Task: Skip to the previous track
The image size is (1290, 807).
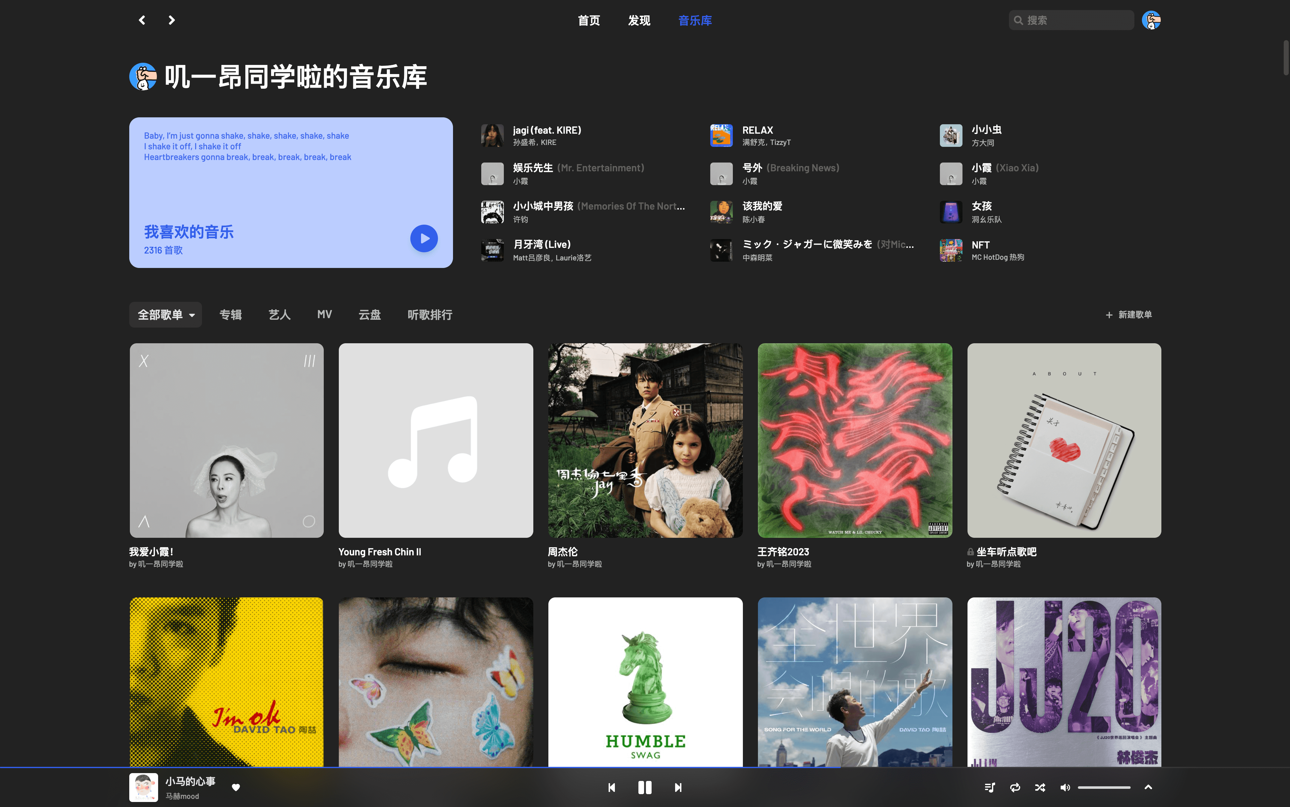Action: 611,787
